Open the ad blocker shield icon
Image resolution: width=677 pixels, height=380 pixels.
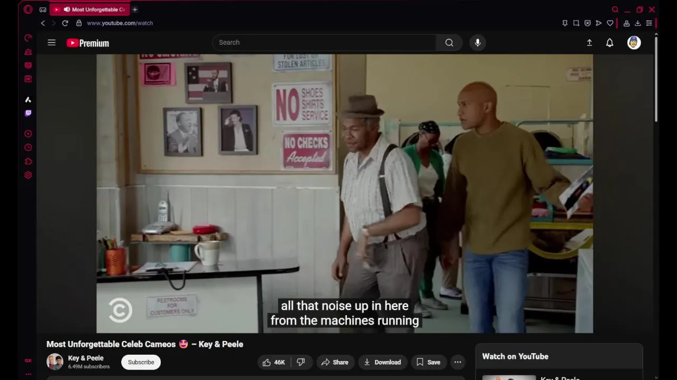click(587, 23)
